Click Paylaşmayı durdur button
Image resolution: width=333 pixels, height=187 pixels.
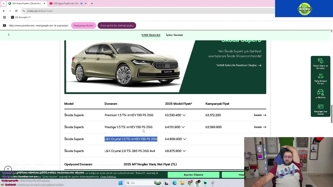tap(84, 25)
